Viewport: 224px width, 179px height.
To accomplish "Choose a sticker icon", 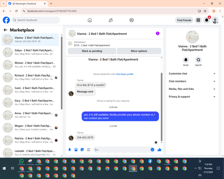I will (x=82, y=149).
